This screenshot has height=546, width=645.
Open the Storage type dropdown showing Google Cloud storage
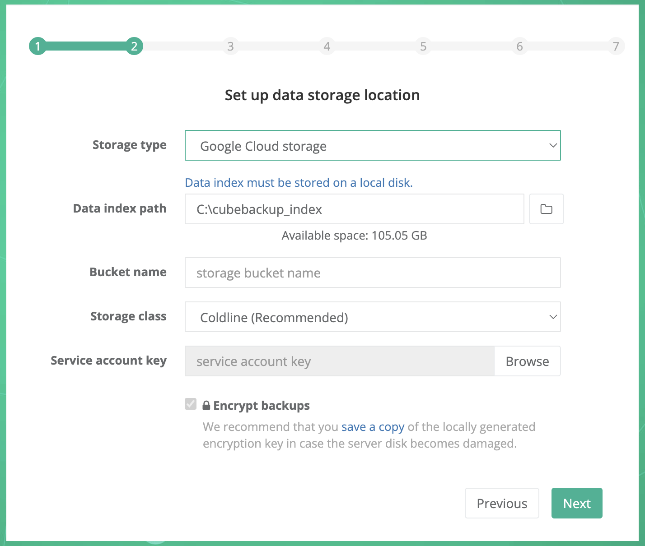click(373, 145)
